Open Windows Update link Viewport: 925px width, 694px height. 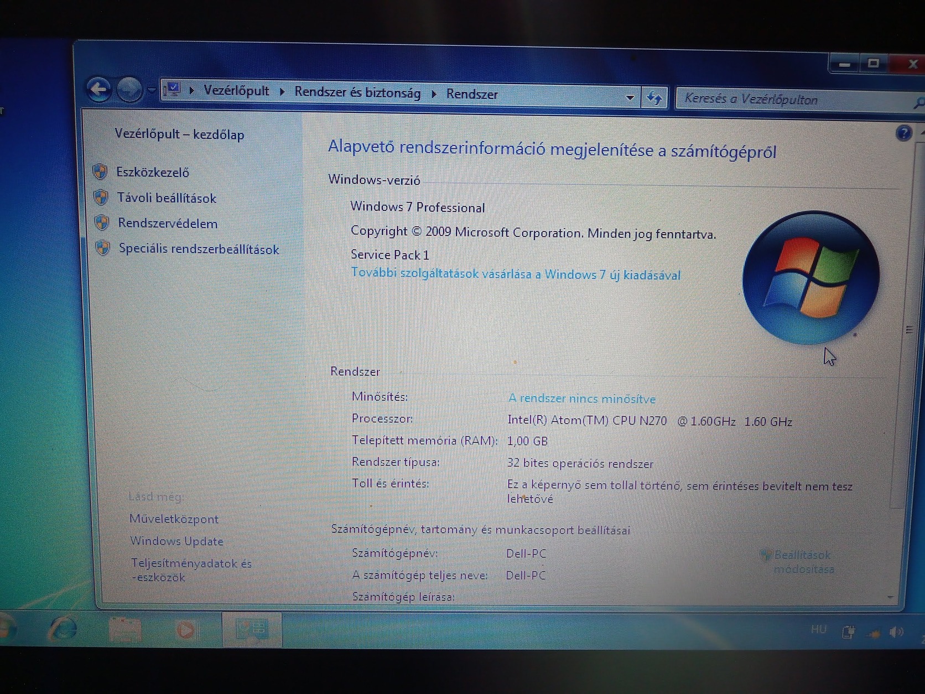(176, 541)
